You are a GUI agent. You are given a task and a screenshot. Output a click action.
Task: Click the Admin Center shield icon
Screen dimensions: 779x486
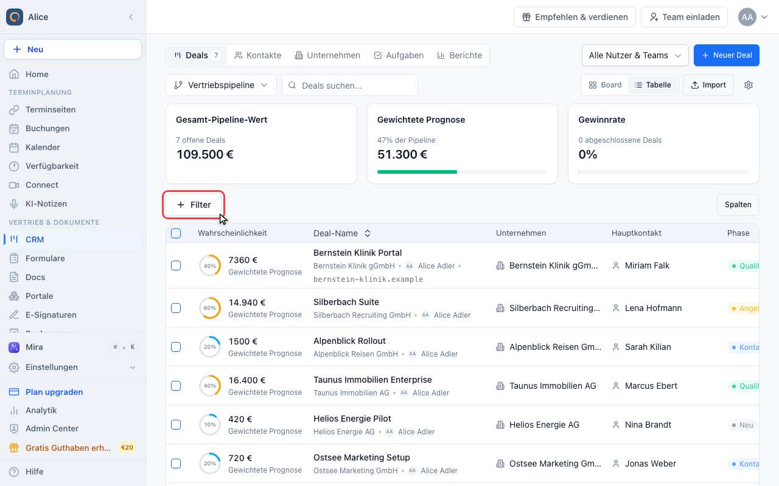click(14, 429)
